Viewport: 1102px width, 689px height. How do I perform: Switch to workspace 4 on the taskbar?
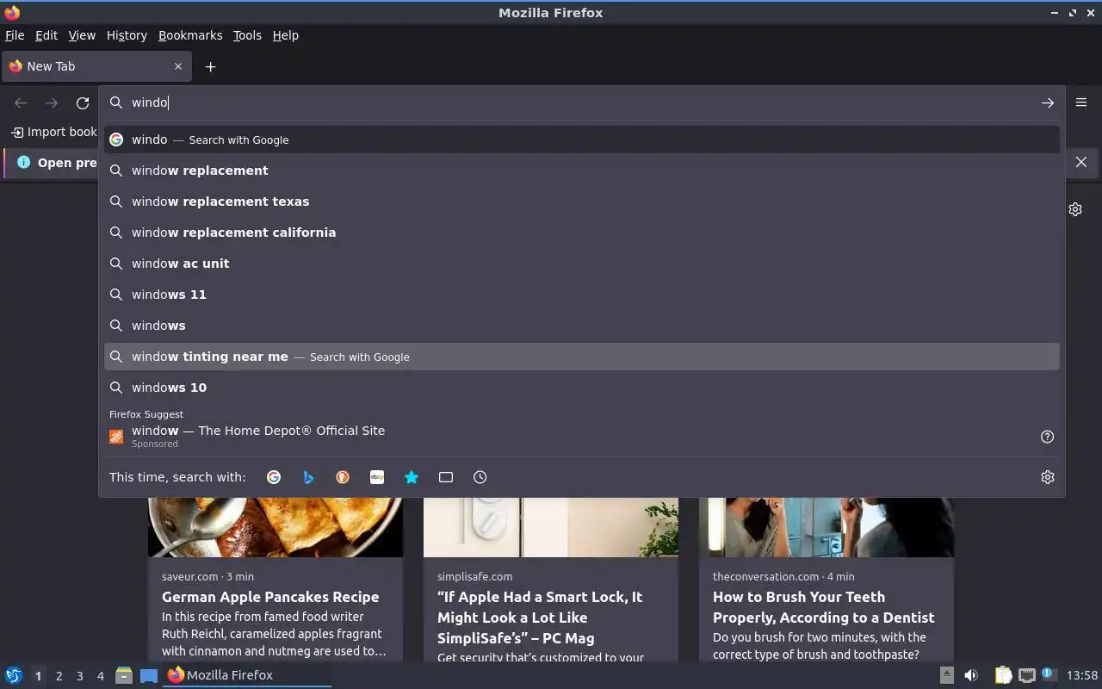pos(100,676)
